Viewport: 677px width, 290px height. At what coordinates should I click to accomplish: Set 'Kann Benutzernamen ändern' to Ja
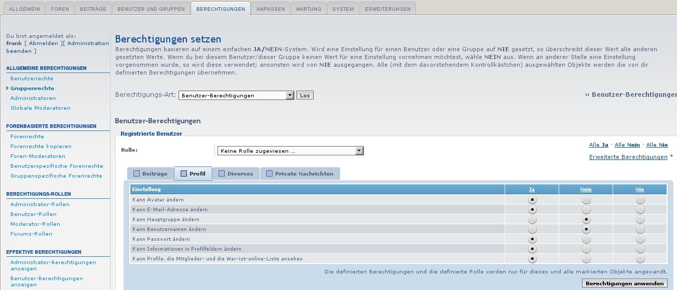532,229
